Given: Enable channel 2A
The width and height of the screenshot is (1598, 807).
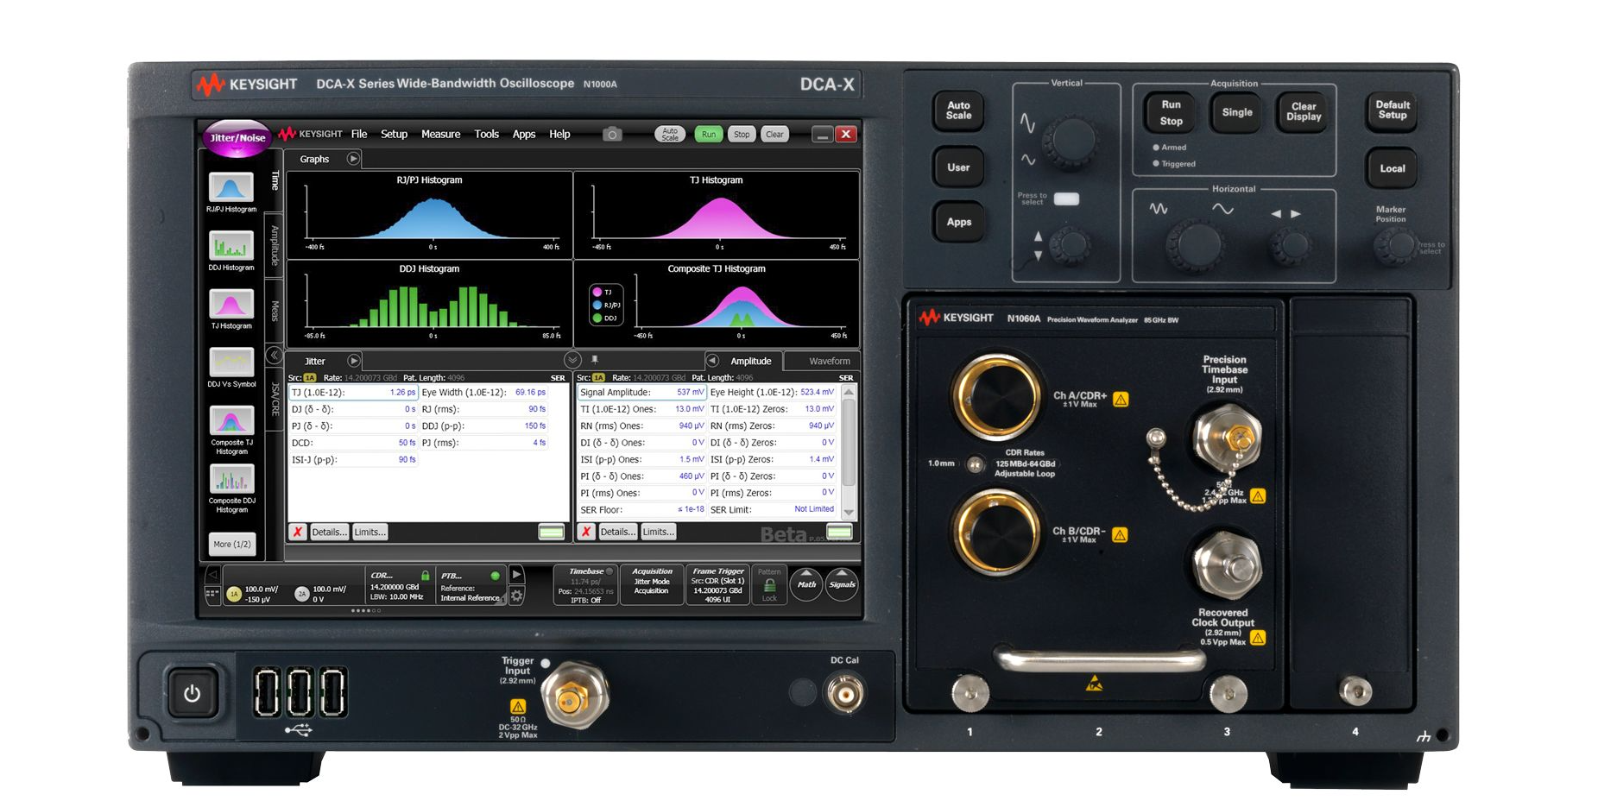Looking at the screenshot, I should [301, 594].
